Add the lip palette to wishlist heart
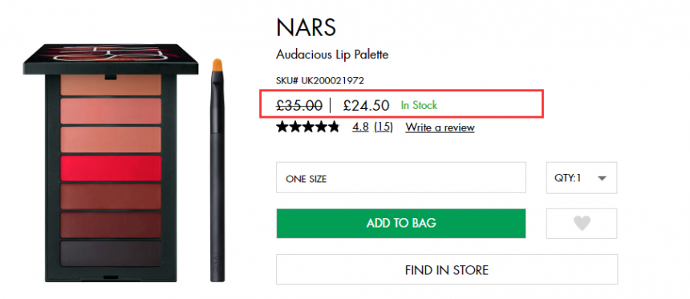This screenshot has width=690, height=299. point(582,224)
